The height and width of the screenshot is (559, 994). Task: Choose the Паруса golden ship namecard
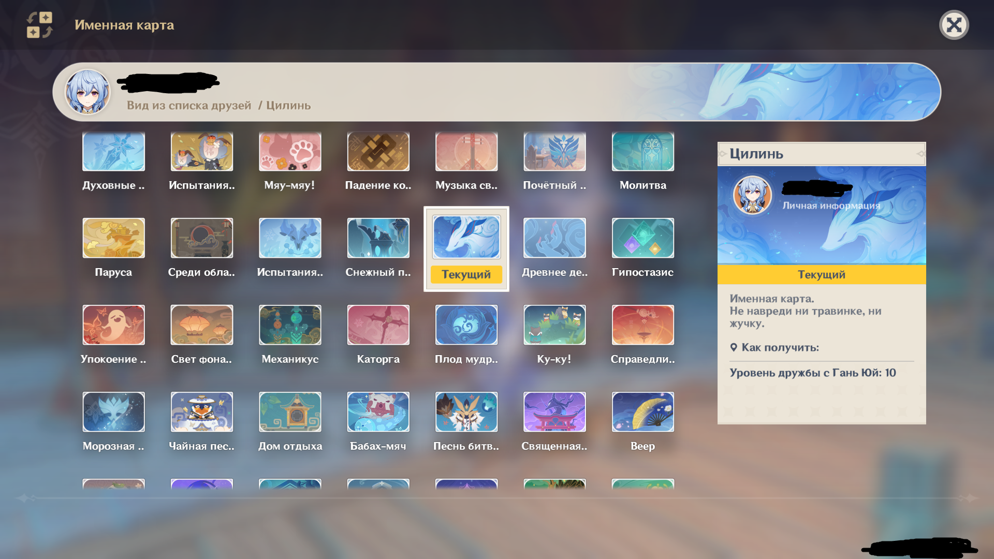pos(113,238)
